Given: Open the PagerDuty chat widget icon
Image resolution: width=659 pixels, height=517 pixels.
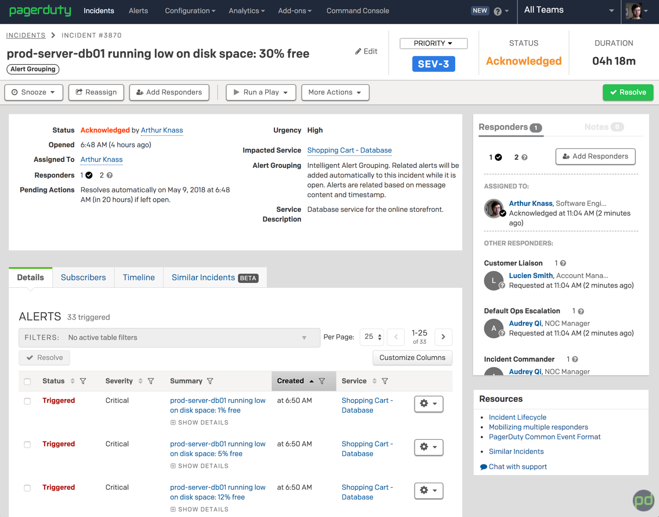Looking at the screenshot, I should coord(643,500).
